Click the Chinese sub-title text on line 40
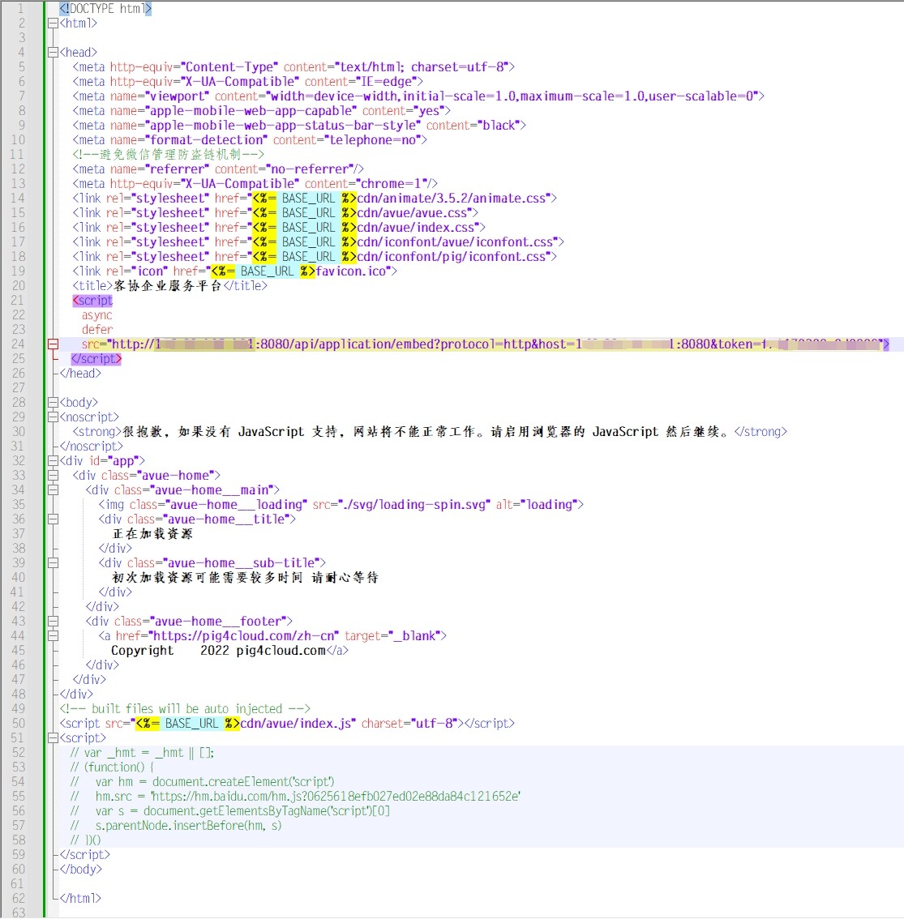The image size is (904, 919). (245, 577)
